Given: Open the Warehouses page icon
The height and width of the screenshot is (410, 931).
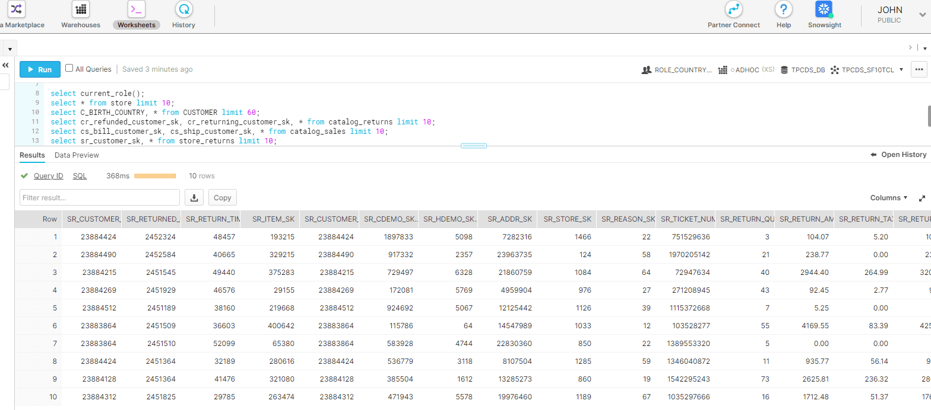Looking at the screenshot, I should click(81, 10).
